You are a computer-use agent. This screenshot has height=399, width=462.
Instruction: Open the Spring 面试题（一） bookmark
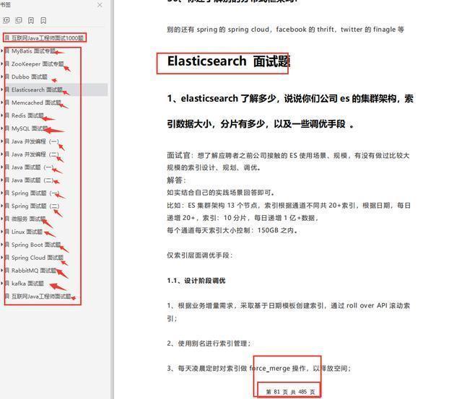coord(35,193)
